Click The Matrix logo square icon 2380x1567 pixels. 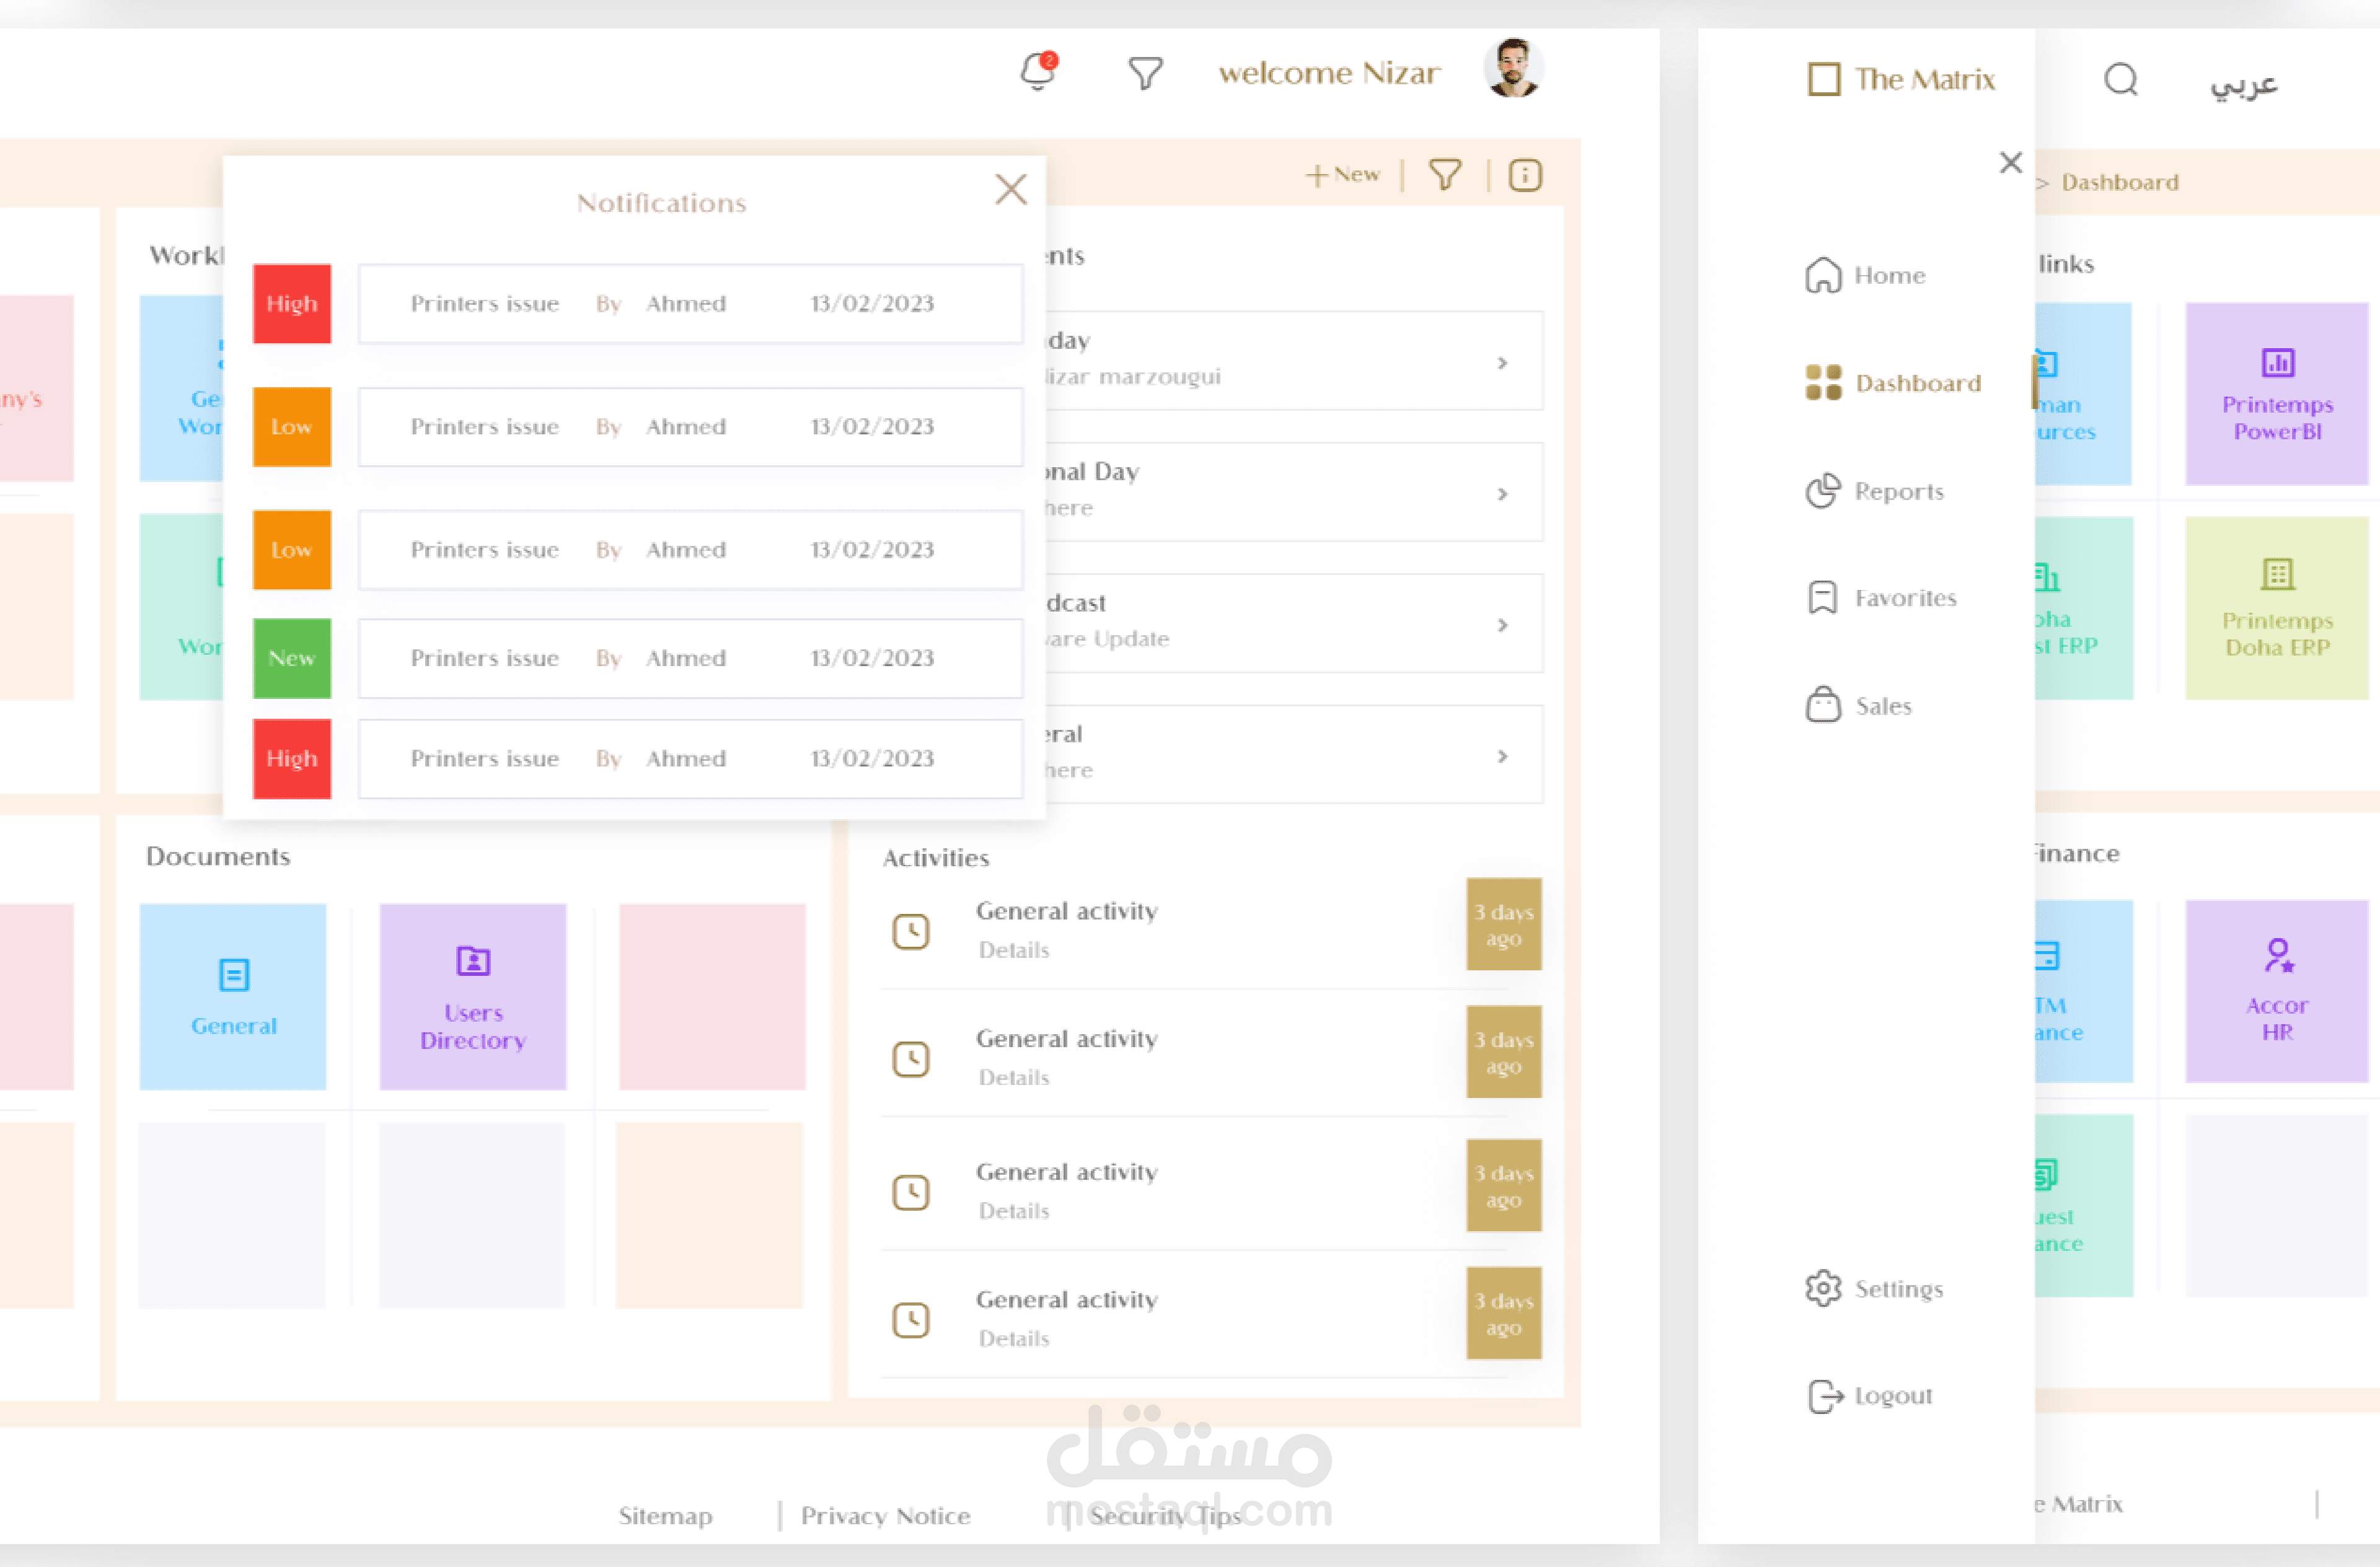pos(1824,79)
